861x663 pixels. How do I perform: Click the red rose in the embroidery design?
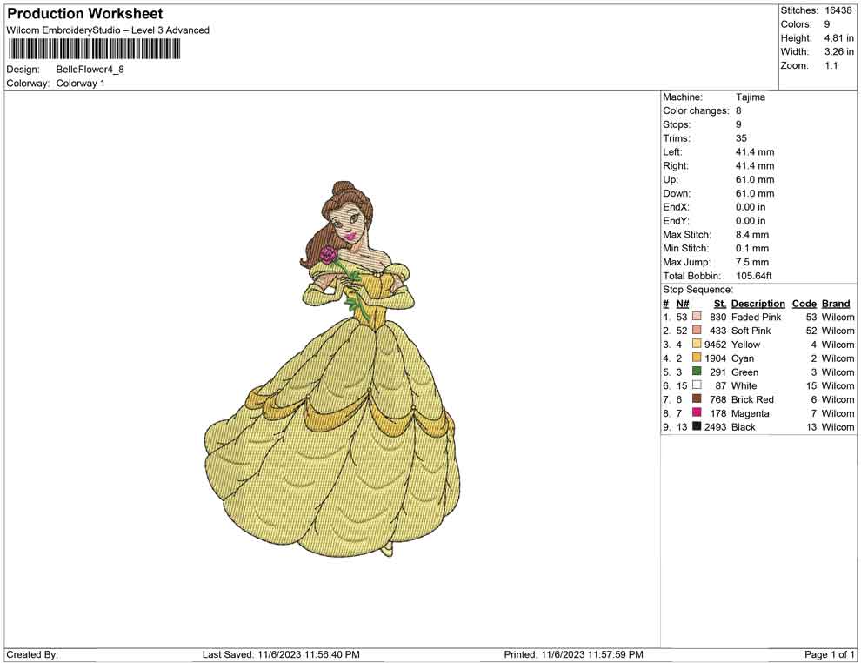pos(328,254)
